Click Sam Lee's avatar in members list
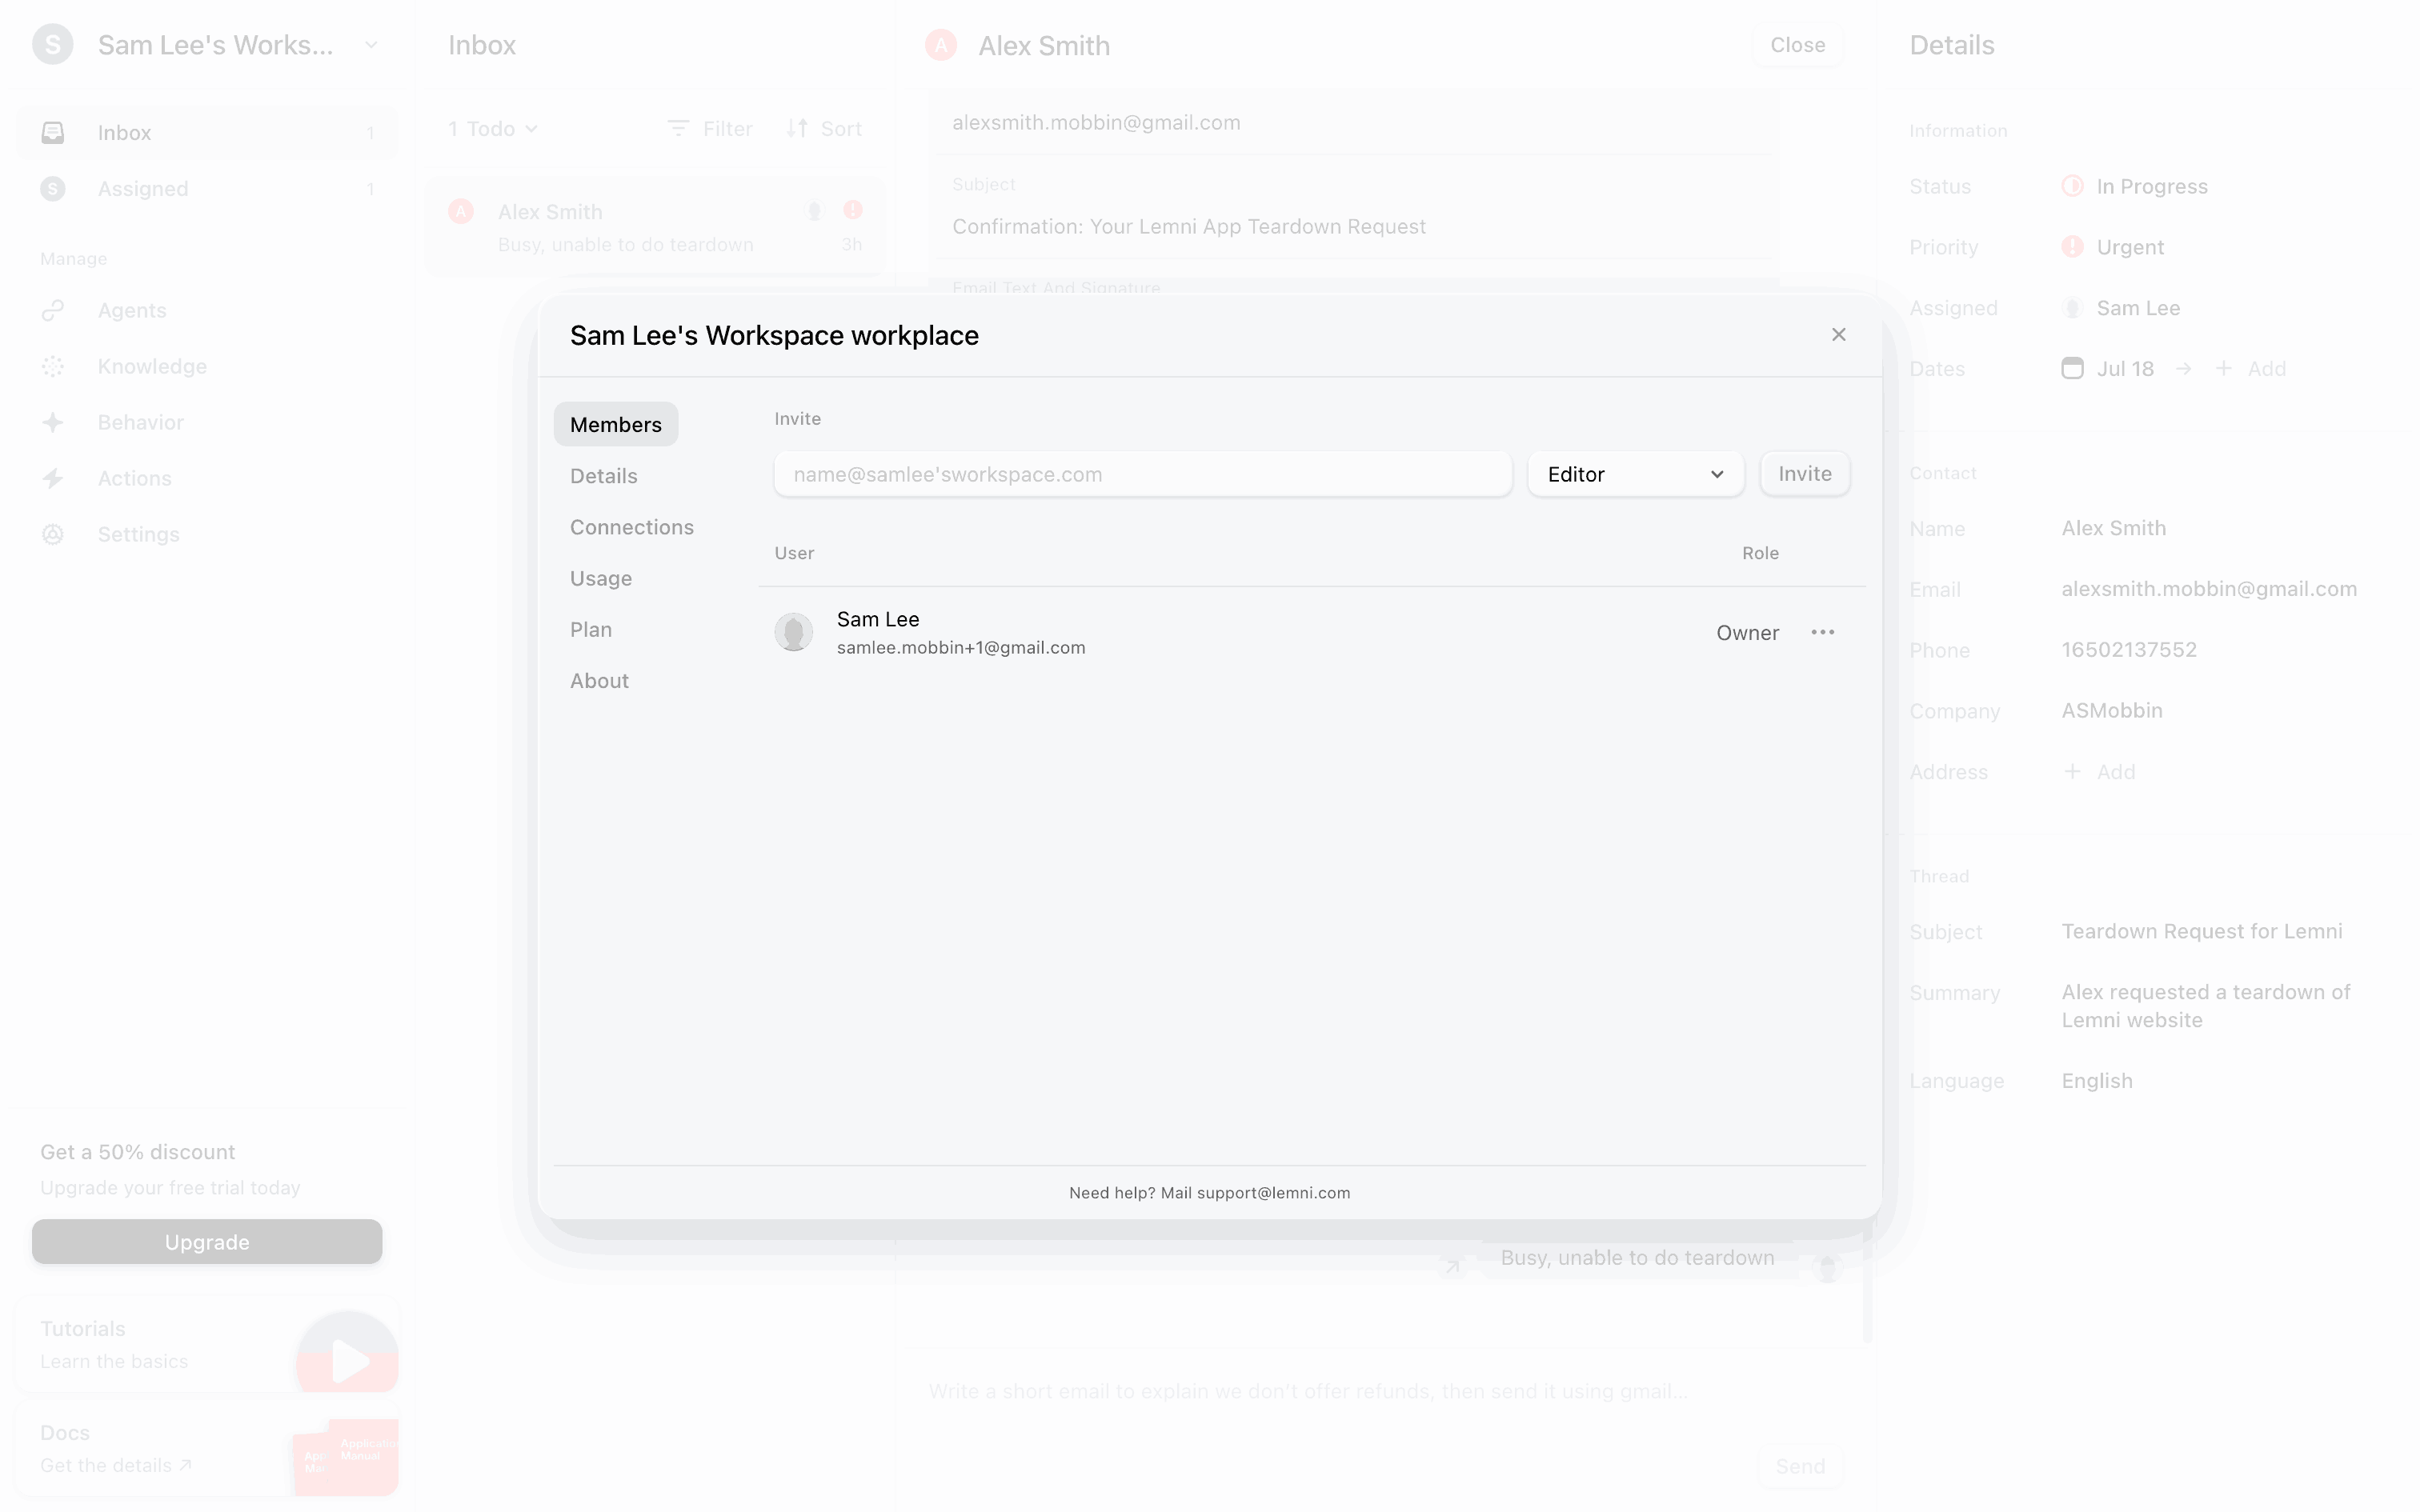 coord(793,632)
